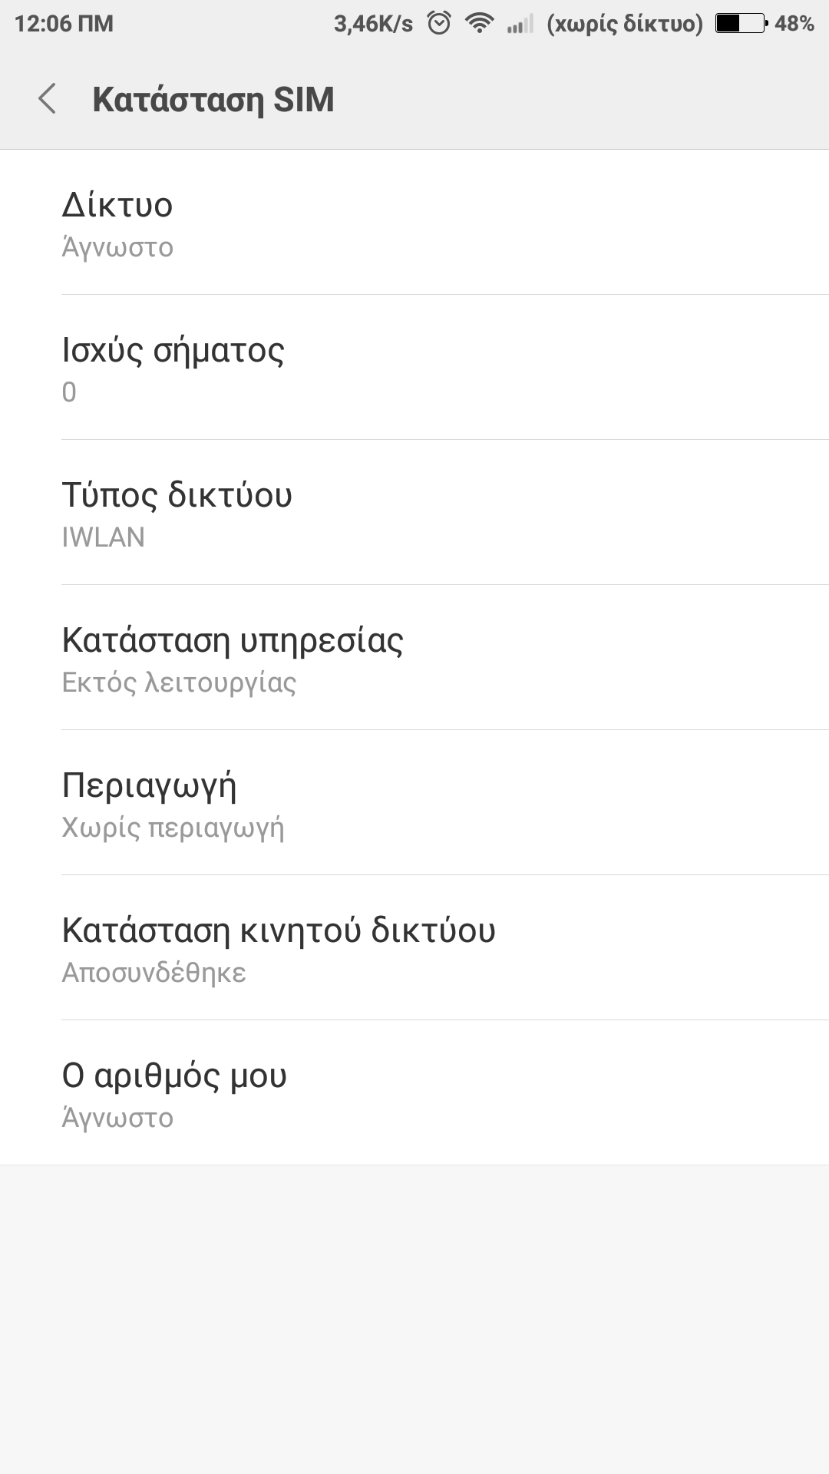Tap the battery icon in status bar
Viewport: 829px width, 1474px height.
[x=741, y=24]
